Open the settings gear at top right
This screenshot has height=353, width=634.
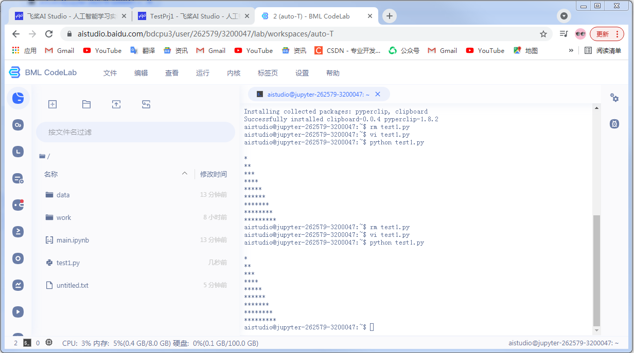click(614, 97)
